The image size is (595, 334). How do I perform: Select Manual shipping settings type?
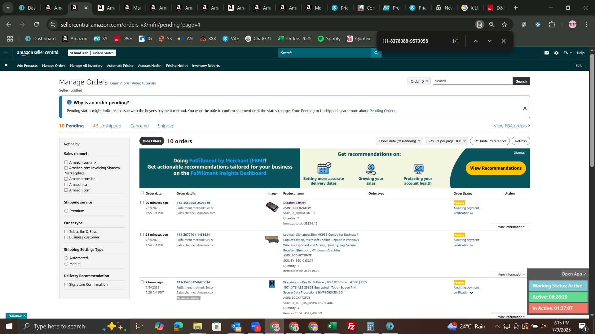point(66,264)
